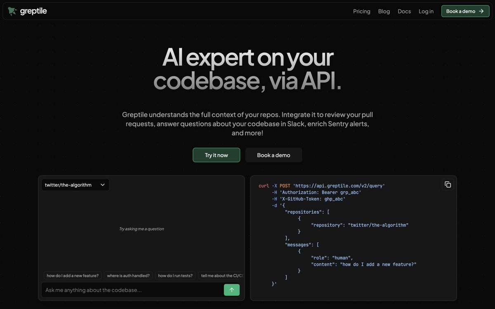Click Book a demo below the headline
Screen dimensions: 495x309
(273, 155)
